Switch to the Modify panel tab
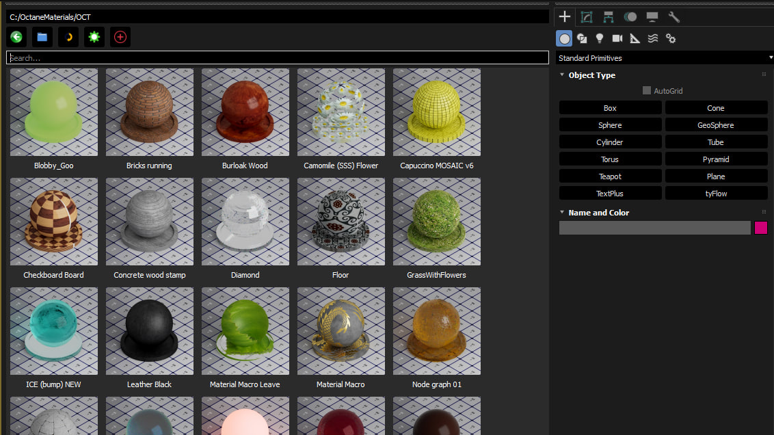774x435 pixels. [x=586, y=17]
